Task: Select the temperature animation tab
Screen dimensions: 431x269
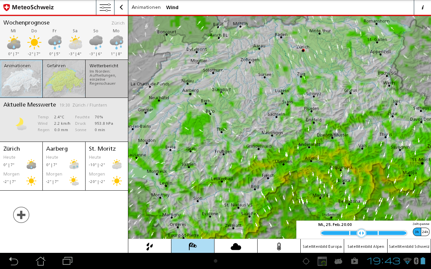Action: [279, 246]
